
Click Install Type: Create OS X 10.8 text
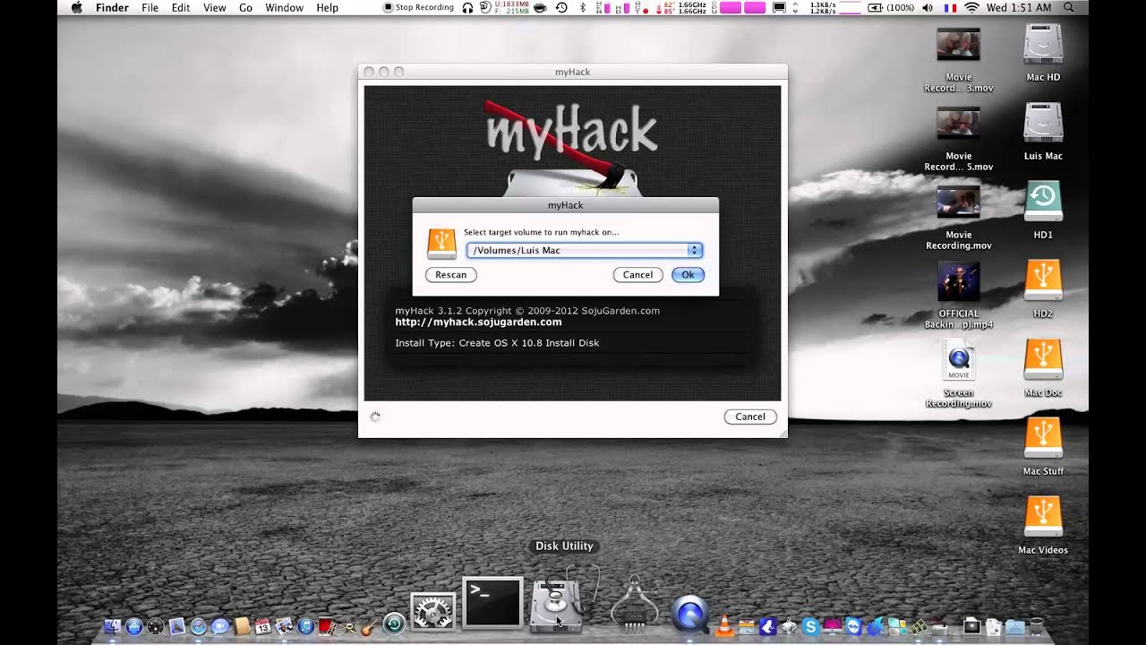[497, 343]
